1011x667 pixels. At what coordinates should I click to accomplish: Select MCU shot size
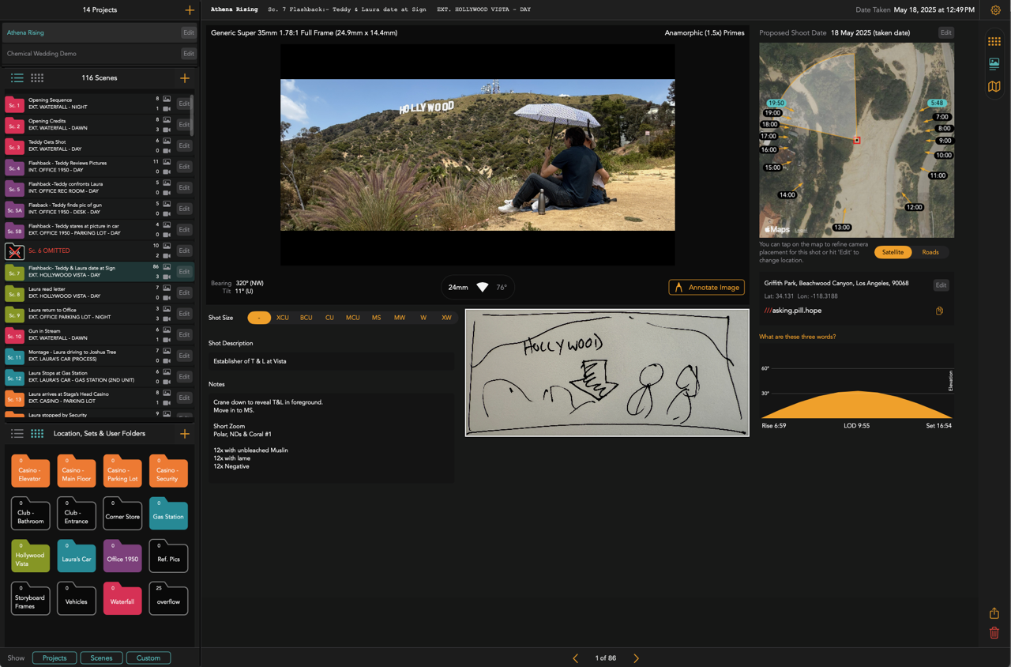353,318
